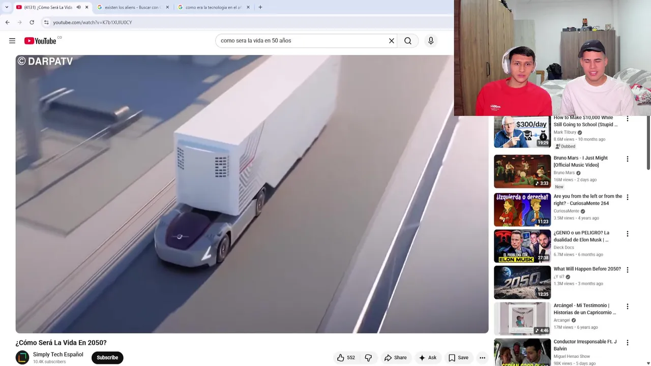This screenshot has width=651, height=366.
Task: Open 'Conductor Irresponsable Ft. J Balvin' title
Action: click(585, 345)
